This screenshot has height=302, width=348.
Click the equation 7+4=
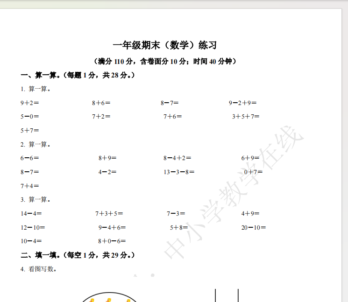tap(30, 186)
